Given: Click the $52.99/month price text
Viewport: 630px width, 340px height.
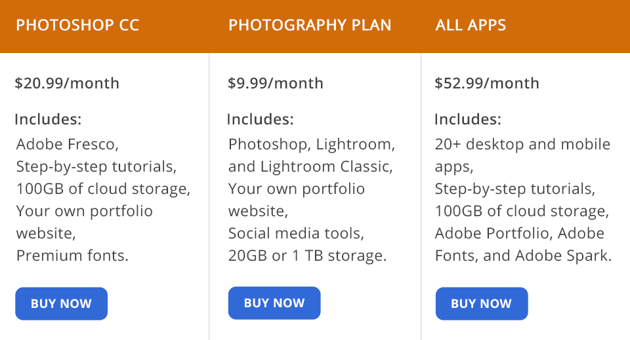Looking at the screenshot, I should (x=487, y=83).
